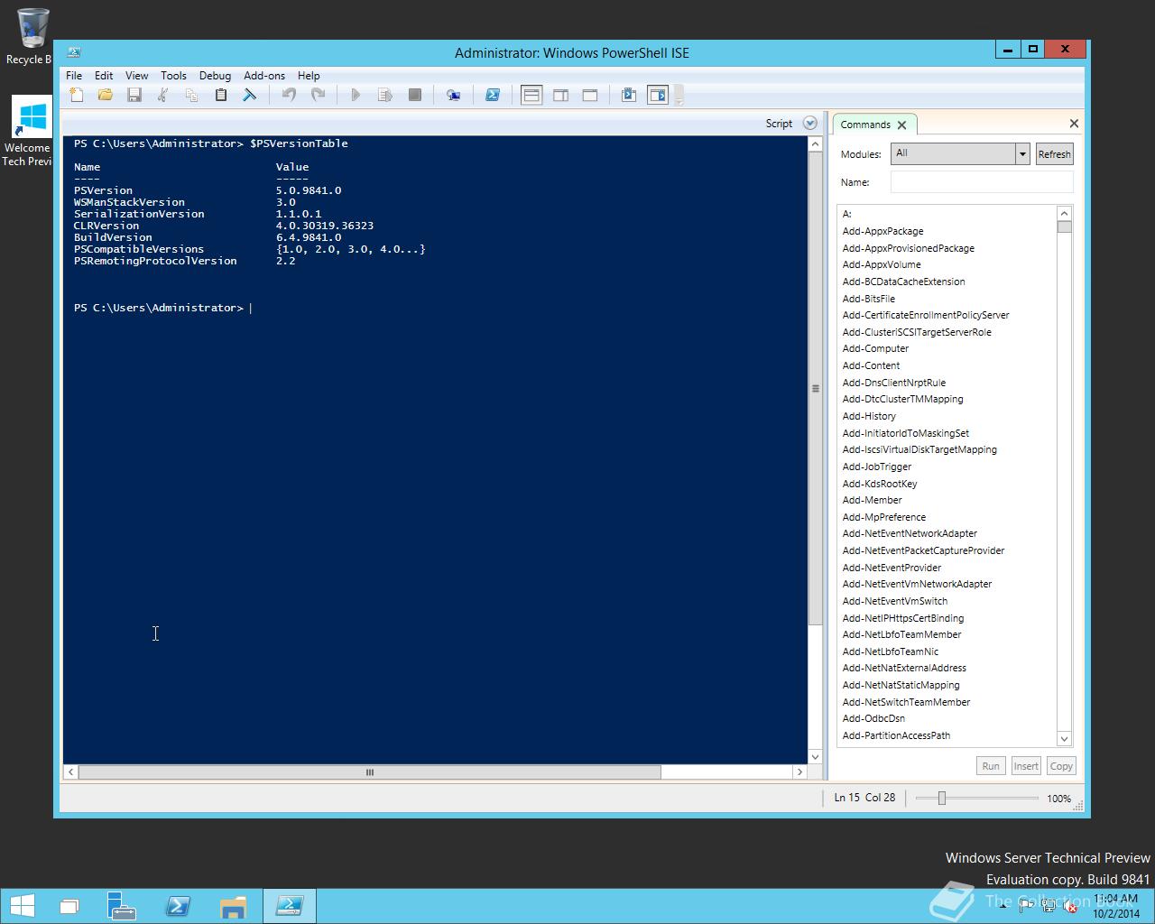The height and width of the screenshot is (924, 1155).
Task: Open toolbar overflow options handle
Action: pos(679,96)
